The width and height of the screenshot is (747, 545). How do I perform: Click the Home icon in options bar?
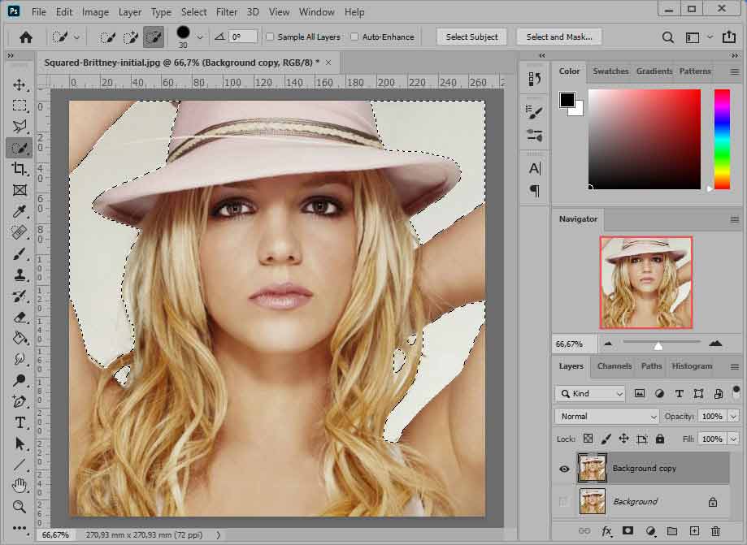tap(26, 37)
